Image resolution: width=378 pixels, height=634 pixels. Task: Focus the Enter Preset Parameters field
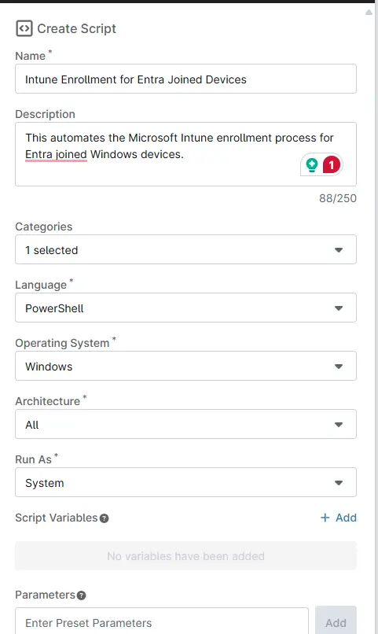162,621
